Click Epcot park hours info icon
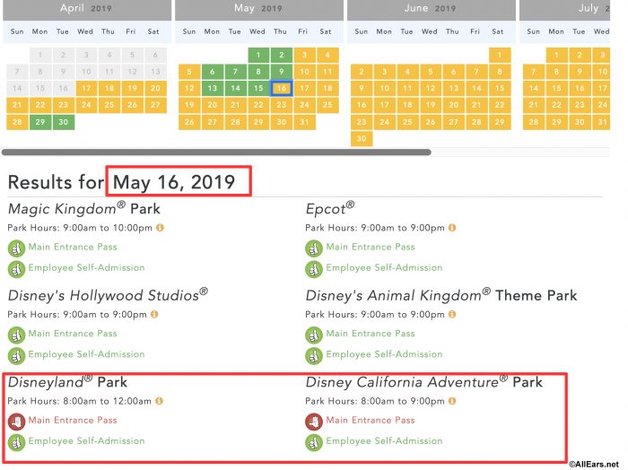The height and width of the screenshot is (470, 628). click(452, 228)
